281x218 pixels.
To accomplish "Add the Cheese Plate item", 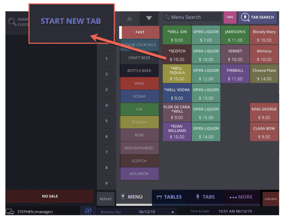I will click(x=264, y=74).
